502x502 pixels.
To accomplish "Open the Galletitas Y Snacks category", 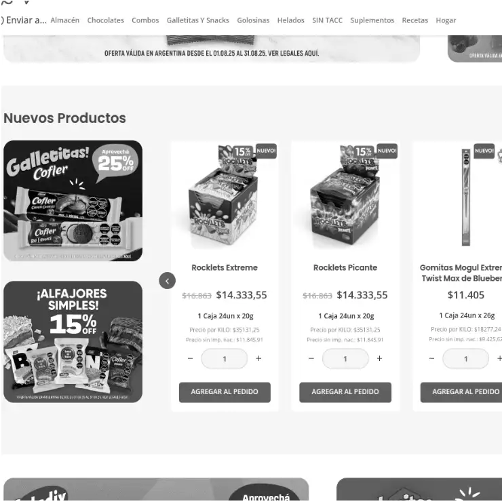I will pyautogui.click(x=198, y=20).
